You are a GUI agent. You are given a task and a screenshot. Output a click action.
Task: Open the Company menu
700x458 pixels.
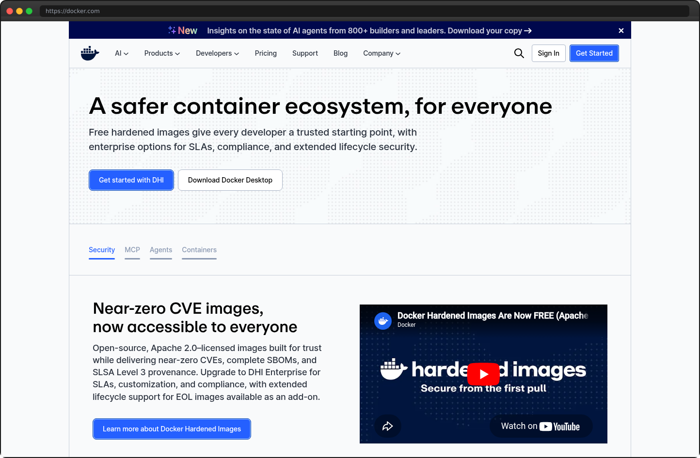point(382,53)
